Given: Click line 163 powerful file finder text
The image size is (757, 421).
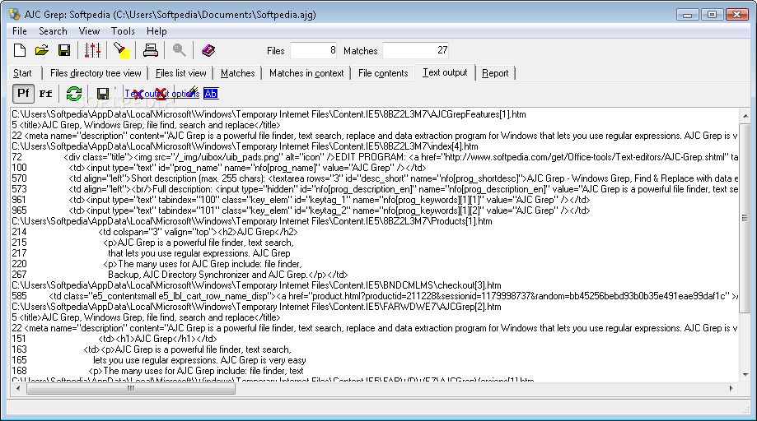Looking at the screenshot, I should coord(152,349).
